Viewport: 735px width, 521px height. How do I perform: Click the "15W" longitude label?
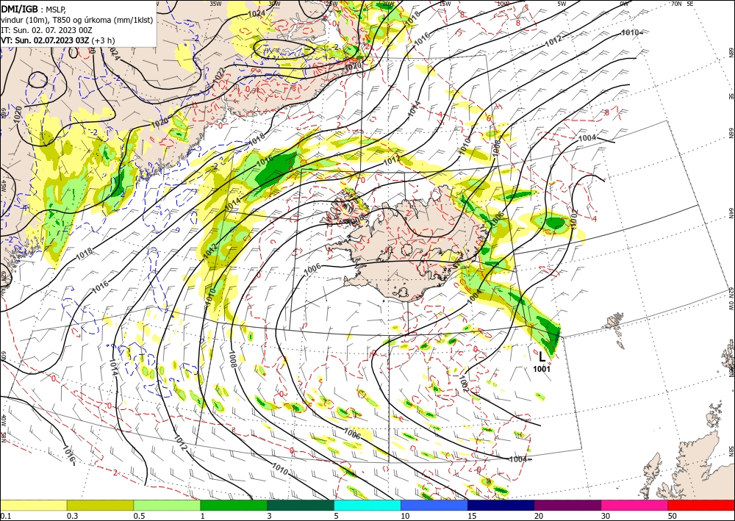tap(445, 4)
